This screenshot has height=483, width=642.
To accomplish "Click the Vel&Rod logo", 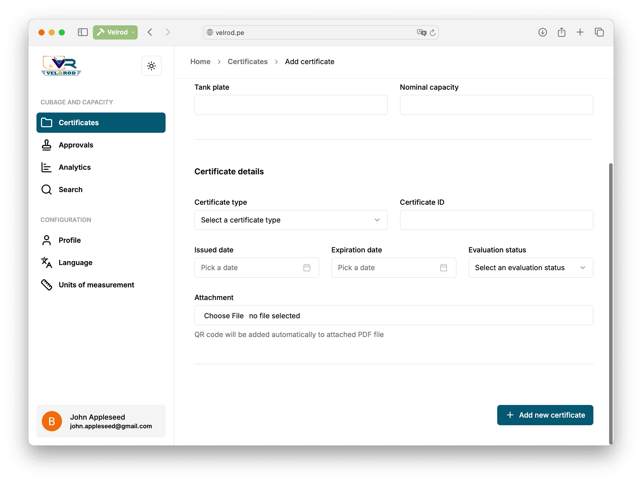I will [61, 65].
